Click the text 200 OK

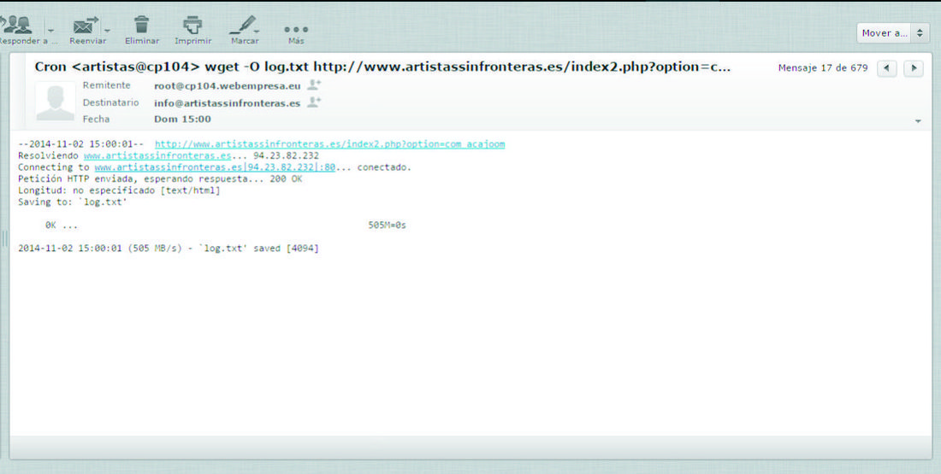click(x=286, y=178)
